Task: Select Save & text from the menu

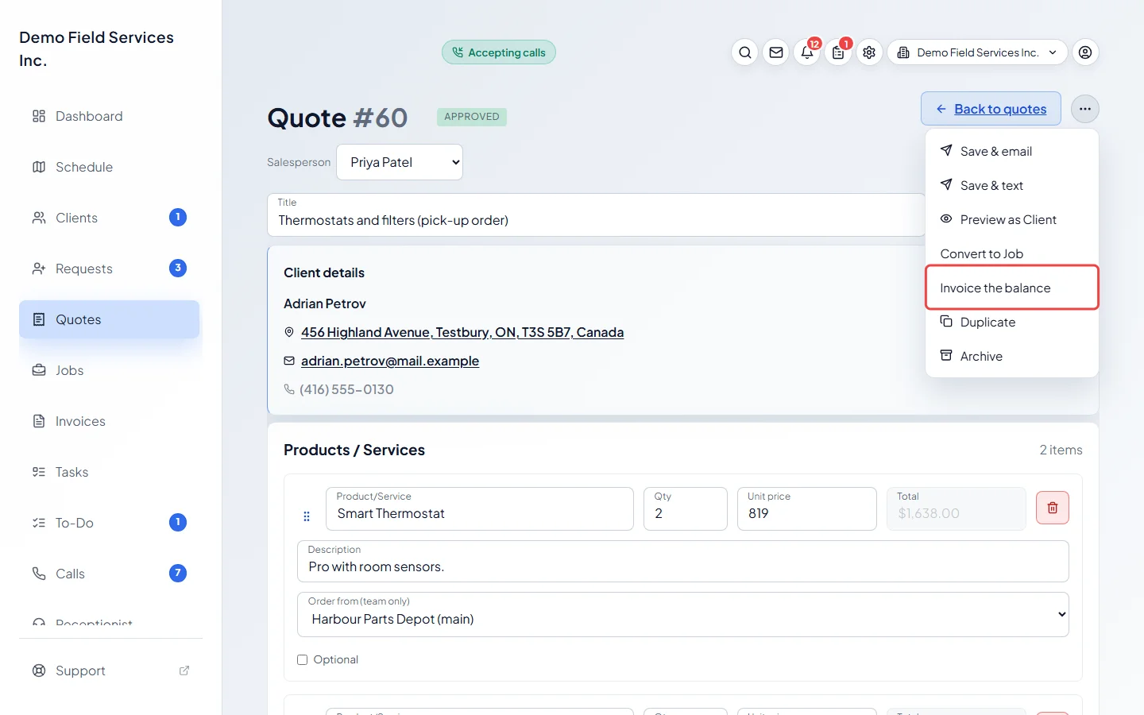Action: pyautogui.click(x=1012, y=185)
